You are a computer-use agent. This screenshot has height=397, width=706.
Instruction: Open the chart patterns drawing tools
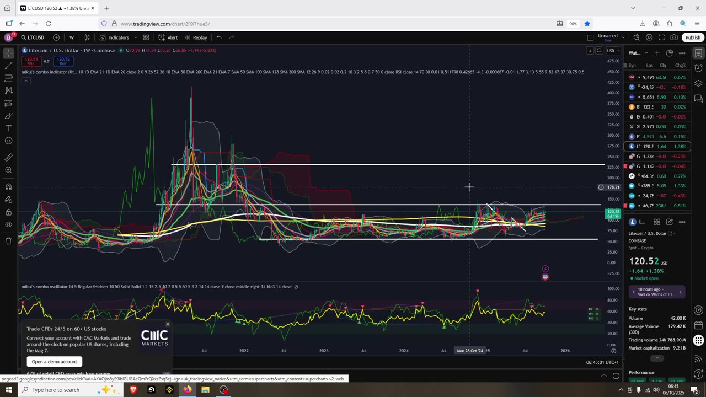[x=9, y=90]
